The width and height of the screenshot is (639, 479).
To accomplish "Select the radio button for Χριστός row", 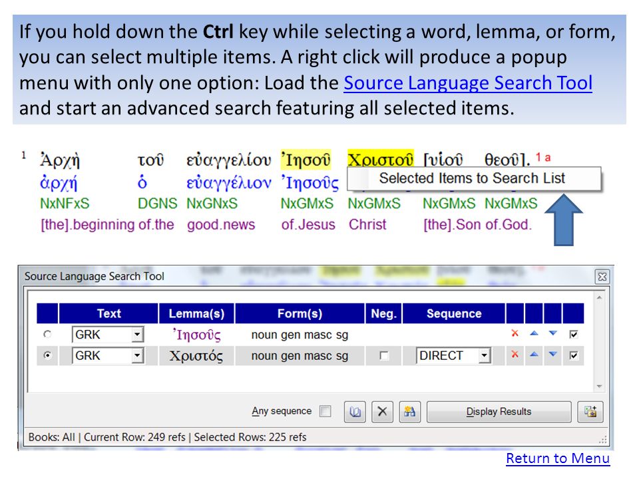I will coord(48,355).
